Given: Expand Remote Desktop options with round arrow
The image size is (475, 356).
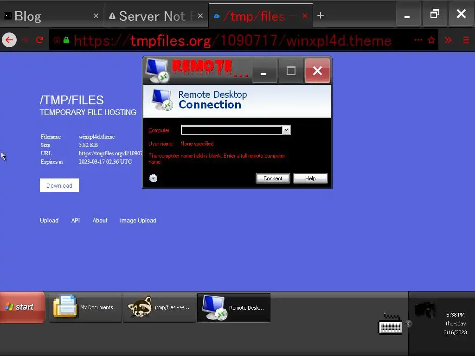Looking at the screenshot, I should click(153, 178).
